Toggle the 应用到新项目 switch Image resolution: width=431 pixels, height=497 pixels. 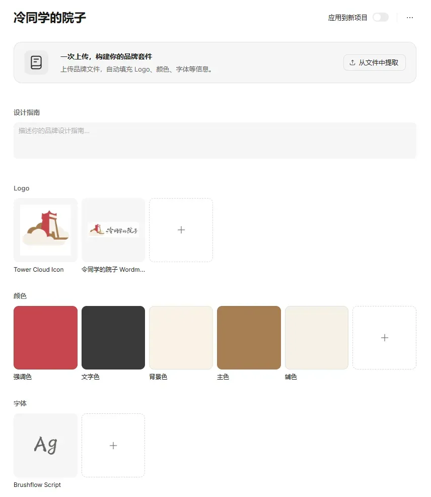click(x=380, y=18)
